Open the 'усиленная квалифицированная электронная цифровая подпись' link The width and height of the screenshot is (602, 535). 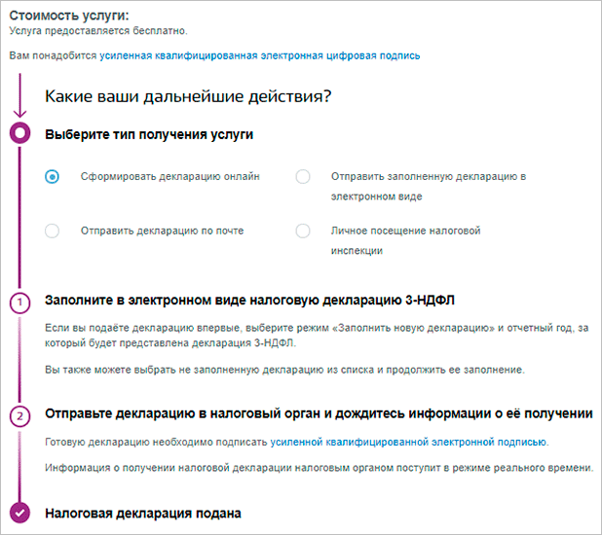[x=259, y=55]
